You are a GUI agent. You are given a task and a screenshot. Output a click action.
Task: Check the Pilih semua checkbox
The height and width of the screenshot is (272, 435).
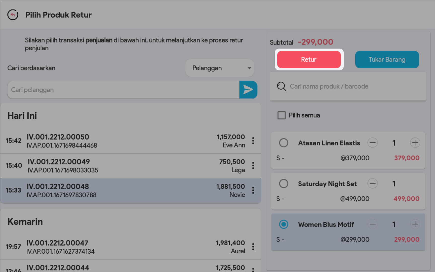pyautogui.click(x=282, y=115)
